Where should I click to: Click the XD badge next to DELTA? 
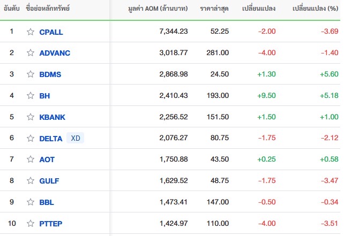[75, 138]
